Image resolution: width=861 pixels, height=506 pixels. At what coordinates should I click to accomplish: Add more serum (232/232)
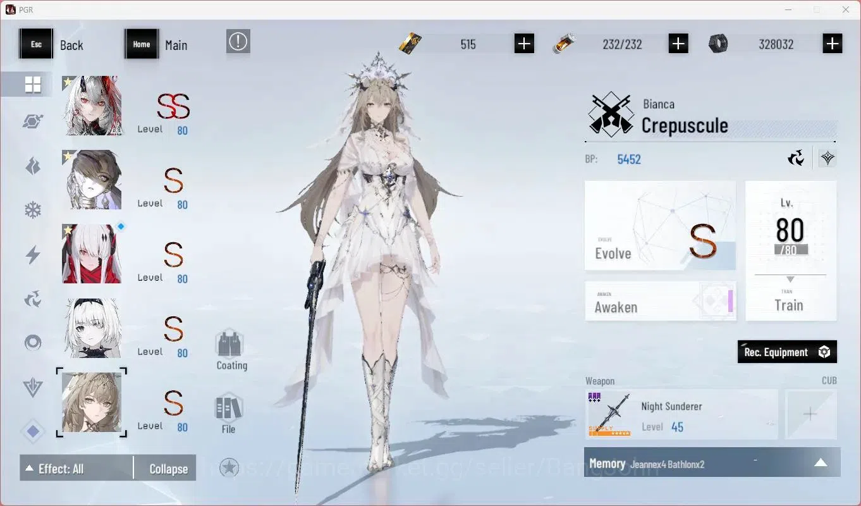(678, 44)
